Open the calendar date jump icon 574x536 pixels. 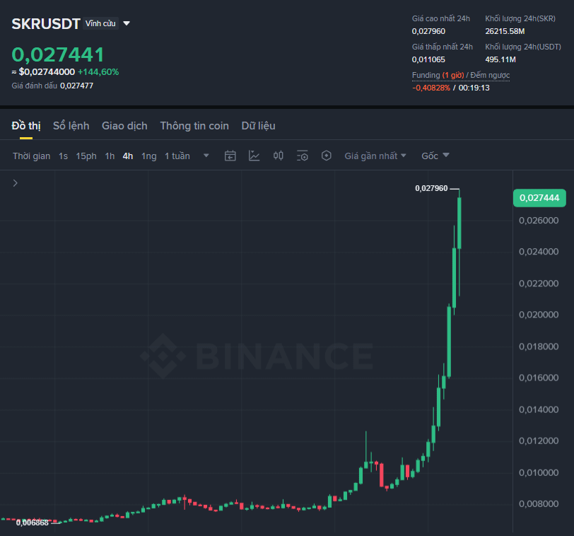[x=230, y=156]
